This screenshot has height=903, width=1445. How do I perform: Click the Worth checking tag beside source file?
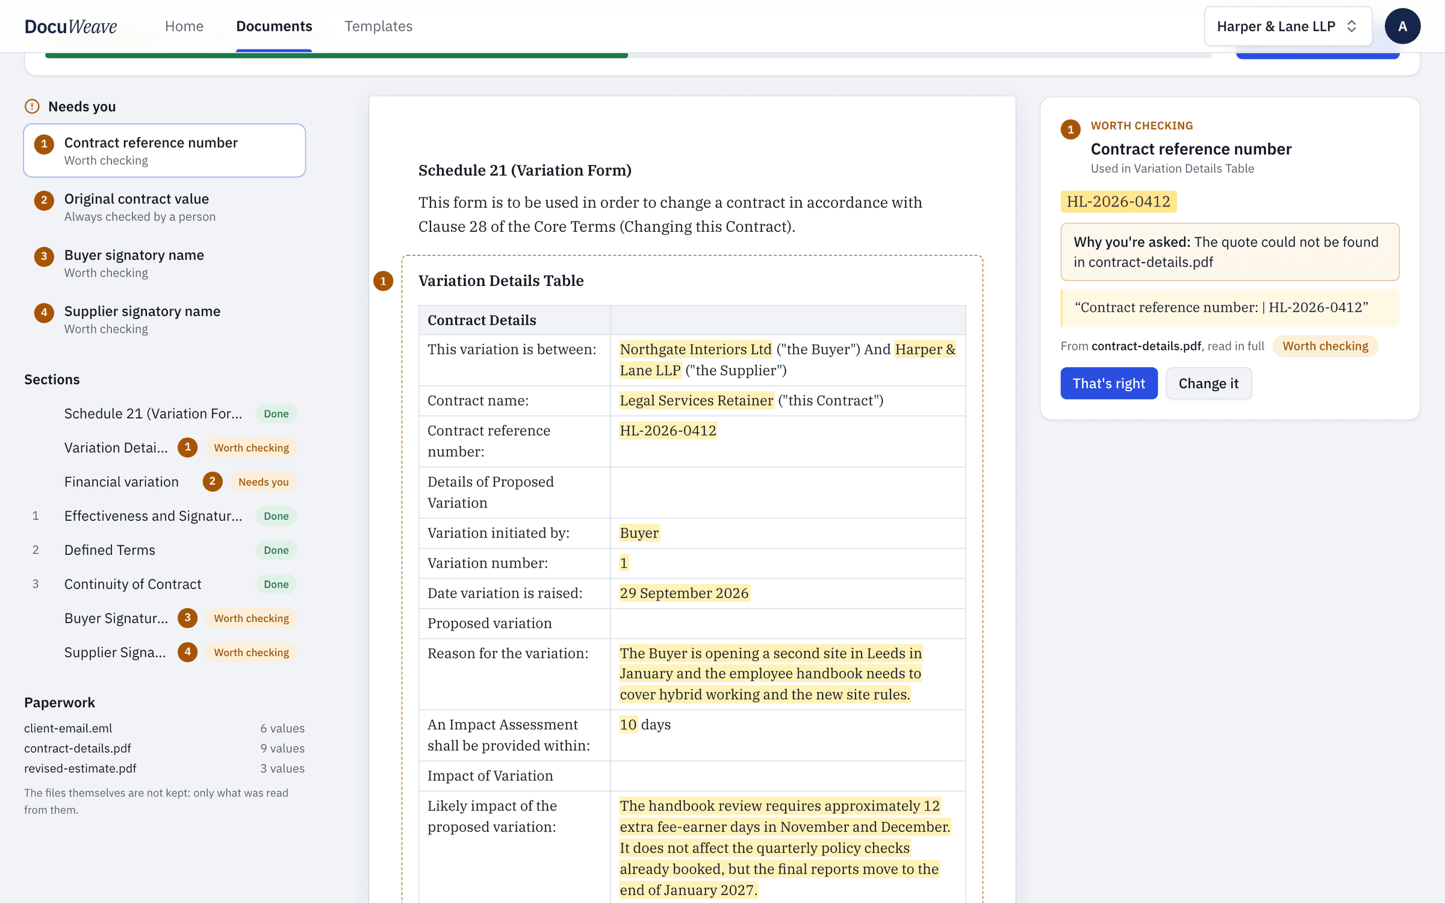[1325, 346]
